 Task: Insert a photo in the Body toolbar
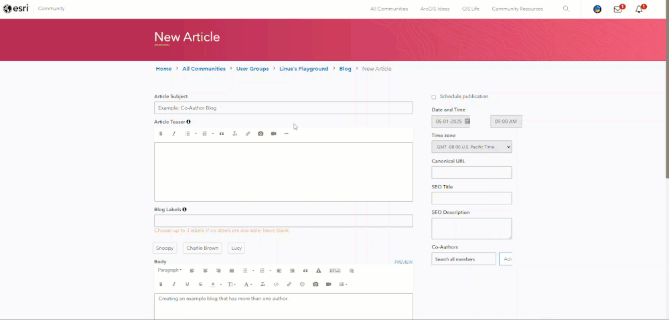pyautogui.click(x=315, y=284)
